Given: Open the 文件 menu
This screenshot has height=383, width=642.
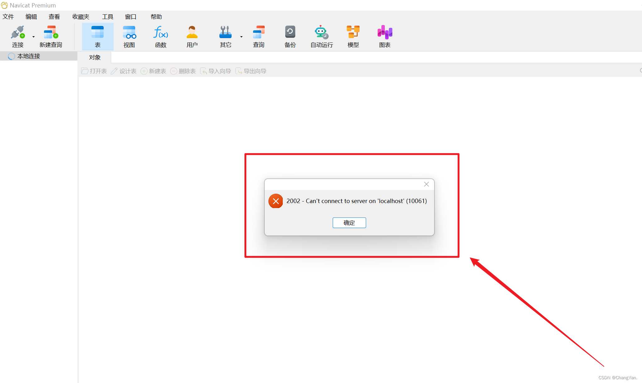Looking at the screenshot, I should [8, 17].
